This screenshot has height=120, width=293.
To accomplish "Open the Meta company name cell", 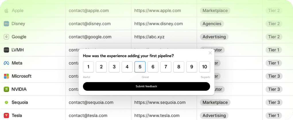I will [x=33, y=63].
